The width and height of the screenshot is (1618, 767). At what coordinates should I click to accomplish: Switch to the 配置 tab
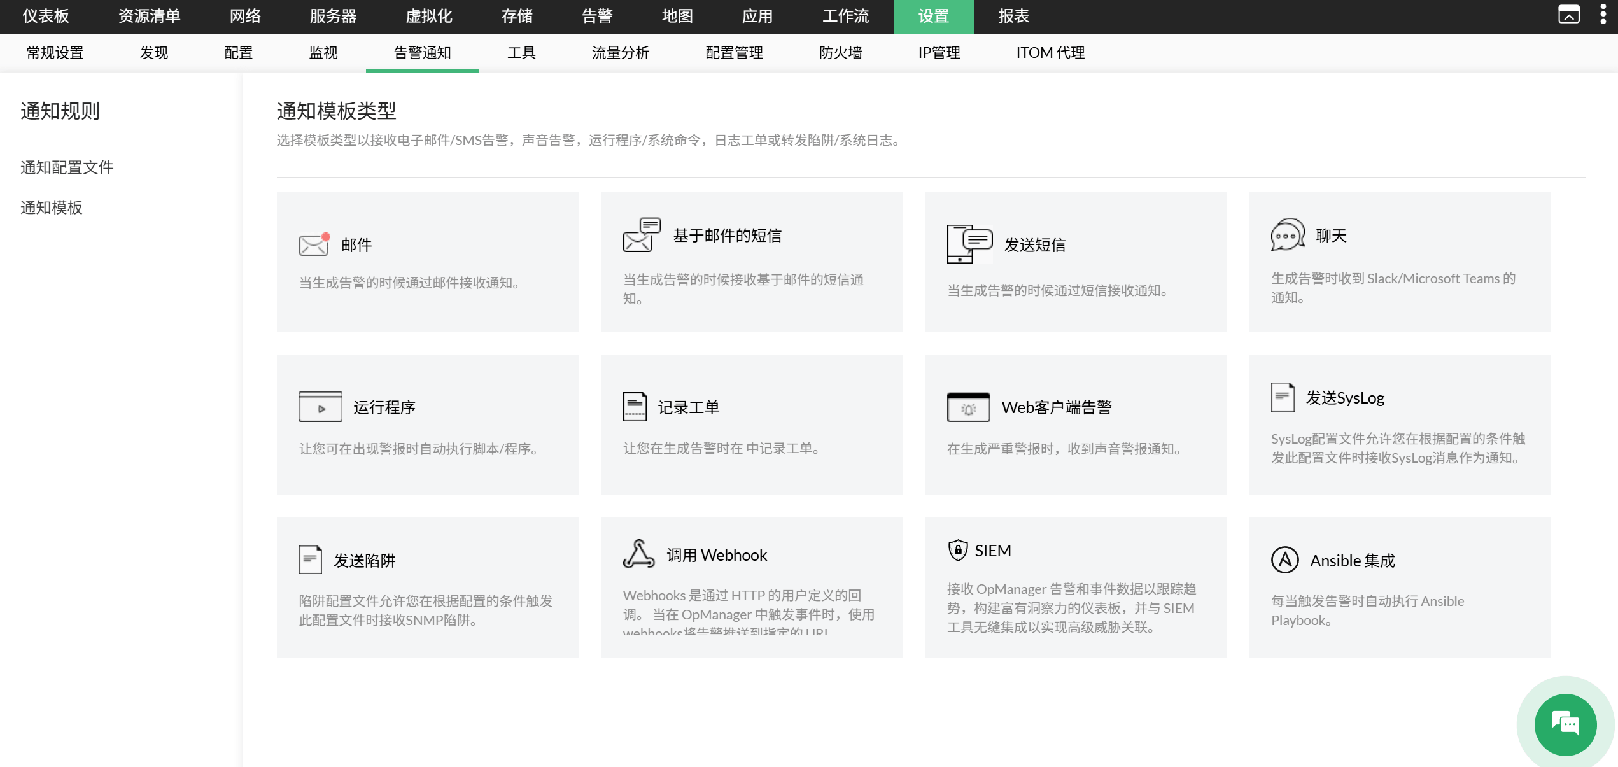coord(239,52)
